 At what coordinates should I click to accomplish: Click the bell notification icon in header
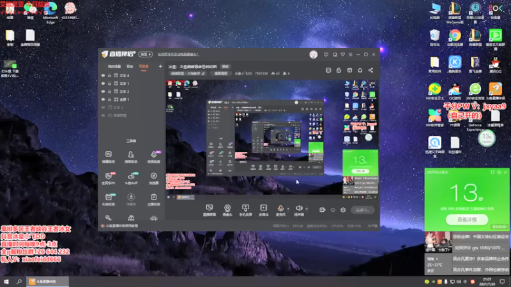click(360, 70)
